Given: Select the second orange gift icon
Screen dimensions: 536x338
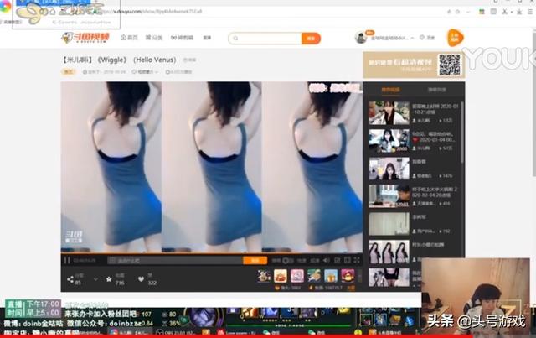Looking at the screenshot, I should [x=281, y=276].
